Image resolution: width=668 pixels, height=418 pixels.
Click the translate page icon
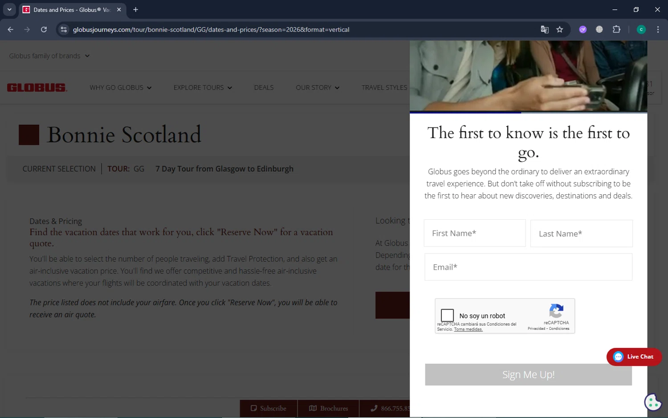(x=545, y=29)
